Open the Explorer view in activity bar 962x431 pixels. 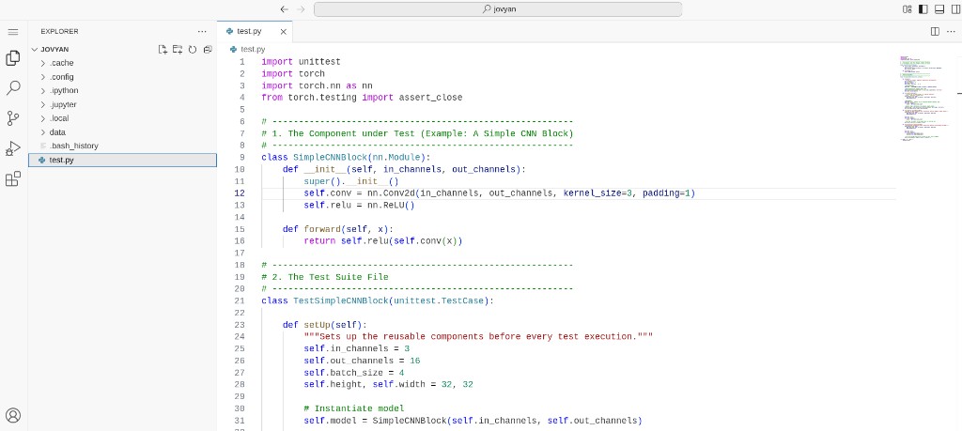pyautogui.click(x=13, y=58)
